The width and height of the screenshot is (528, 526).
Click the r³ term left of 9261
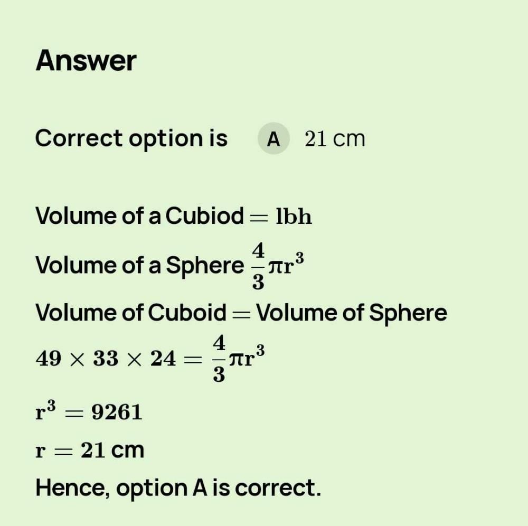[x=47, y=411]
